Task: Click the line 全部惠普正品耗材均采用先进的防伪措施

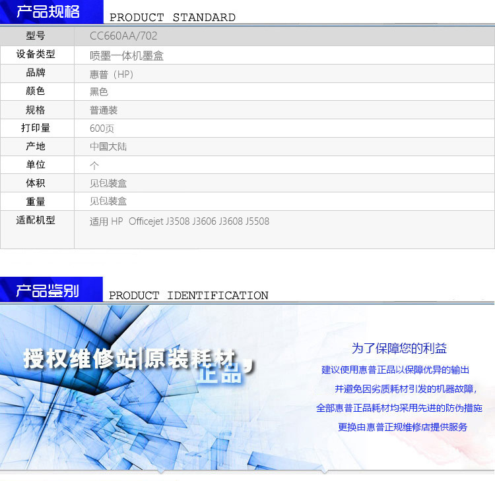Action: pyautogui.click(x=399, y=408)
